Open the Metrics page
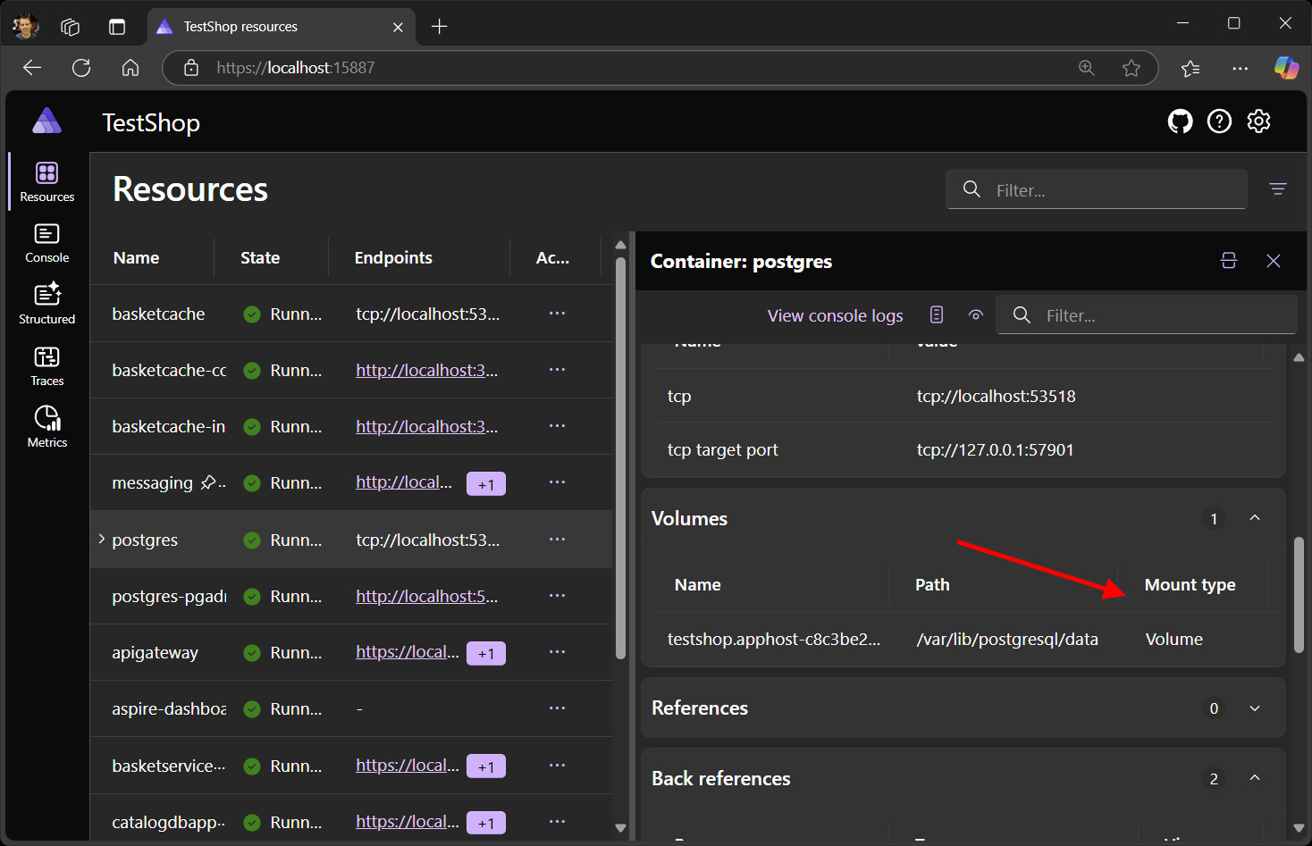This screenshot has height=846, width=1312. [47, 427]
